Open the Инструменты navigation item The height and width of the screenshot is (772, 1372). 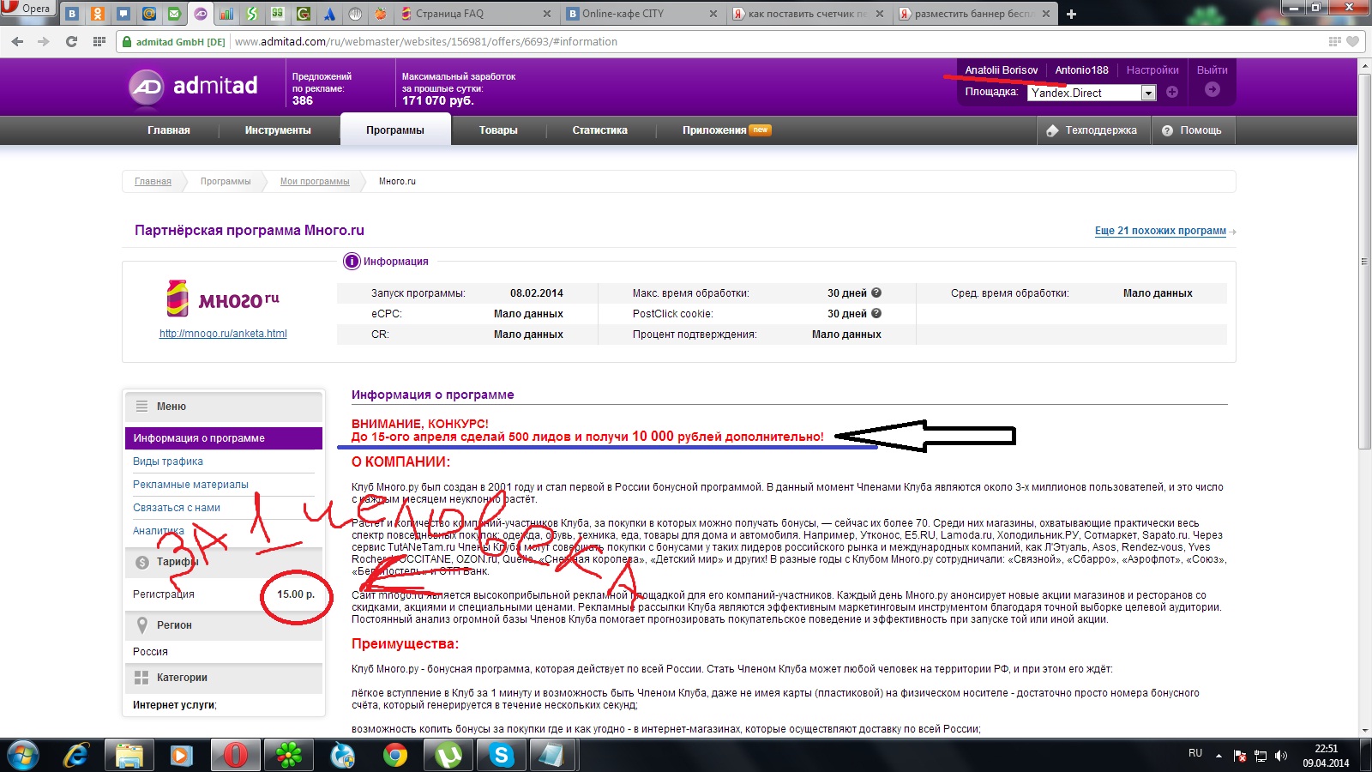278,130
